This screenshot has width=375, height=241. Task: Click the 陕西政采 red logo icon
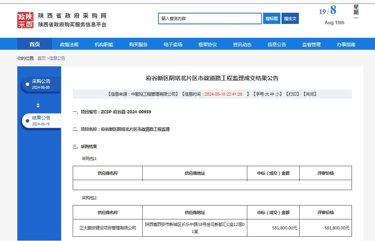coord(26,20)
